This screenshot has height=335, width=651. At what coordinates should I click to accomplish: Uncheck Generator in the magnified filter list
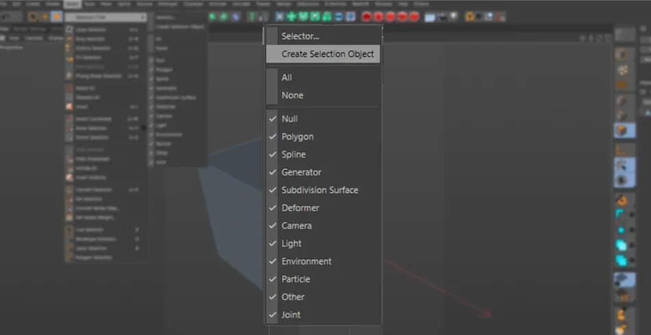click(322, 172)
